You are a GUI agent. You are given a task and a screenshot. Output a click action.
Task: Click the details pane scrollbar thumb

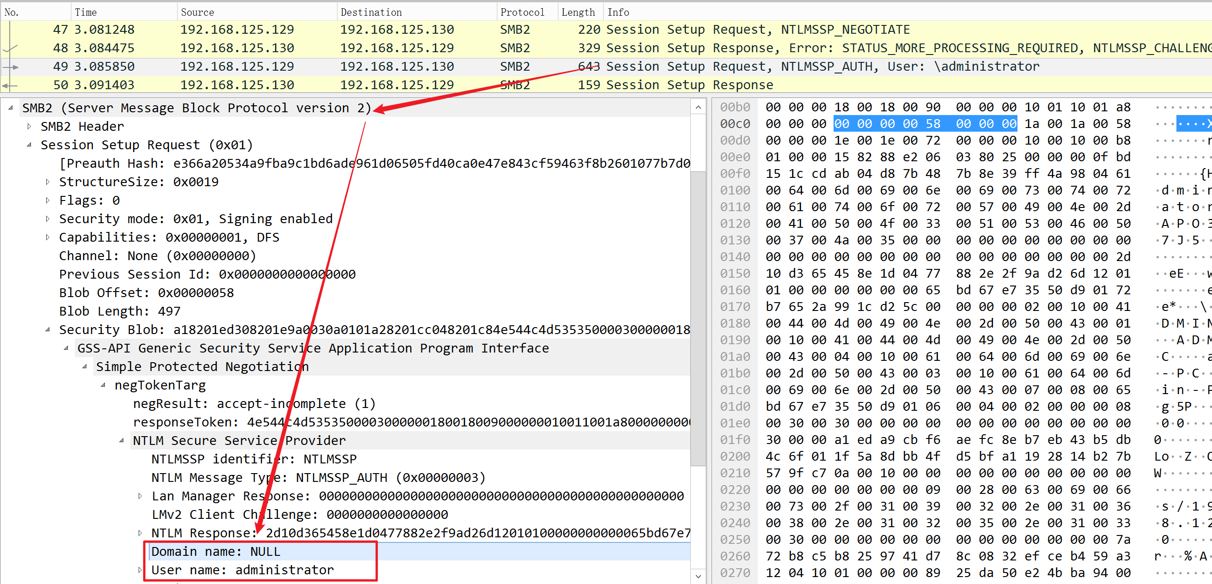[698, 318]
